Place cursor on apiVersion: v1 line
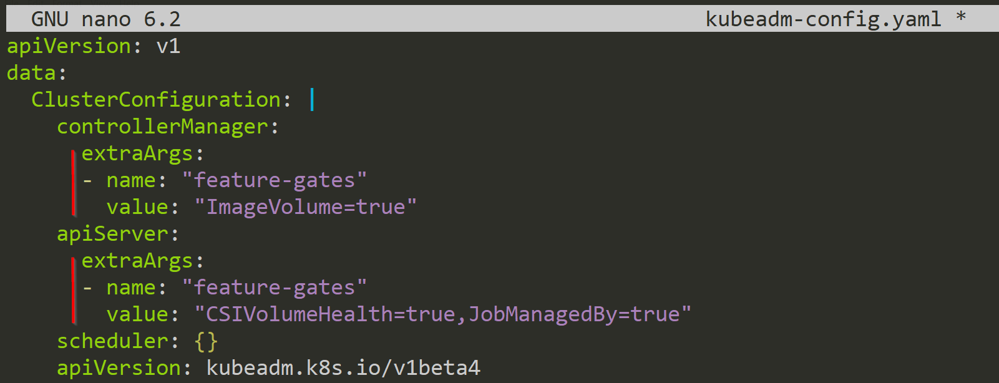This screenshot has width=999, height=383. (x=94, y=46)
